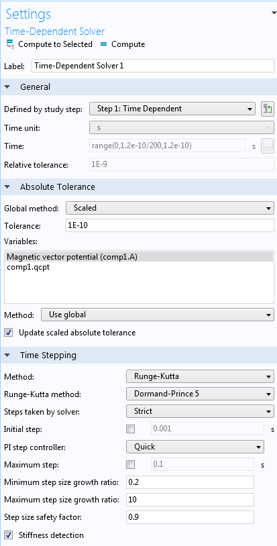The image size is (277, 546).
Task: Disable Stiffness detection checkbox
Action: 9,535
